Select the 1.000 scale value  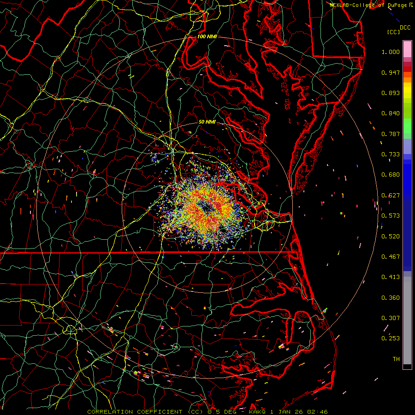[x=391, y=52]
